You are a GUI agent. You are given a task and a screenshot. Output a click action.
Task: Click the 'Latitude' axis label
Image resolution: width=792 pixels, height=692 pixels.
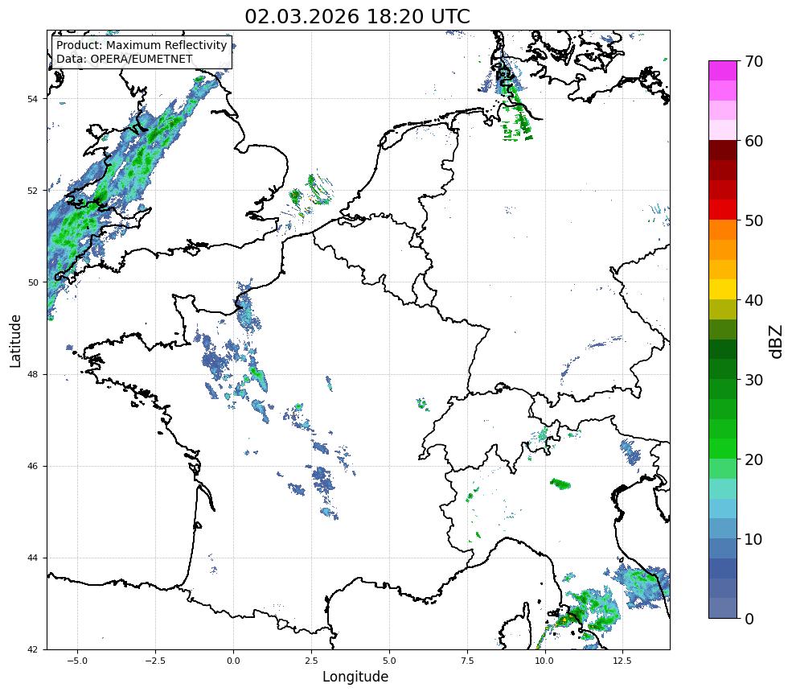pos(15,340)
